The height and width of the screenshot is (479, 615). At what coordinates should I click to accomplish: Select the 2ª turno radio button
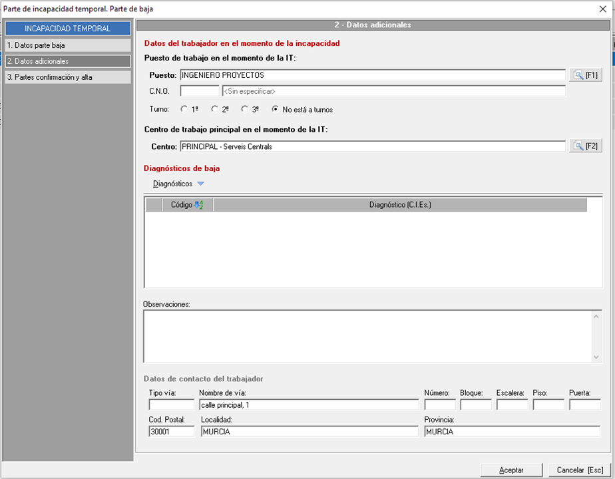(214, 109)
